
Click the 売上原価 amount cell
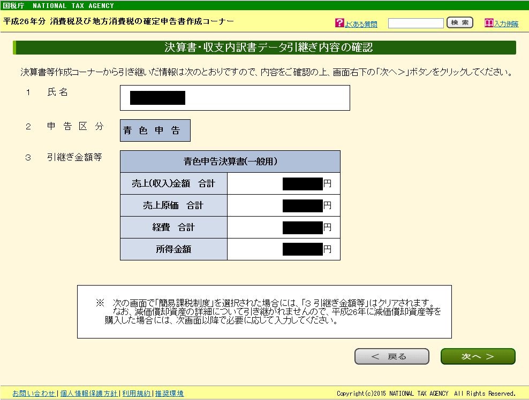click(284, 205)
